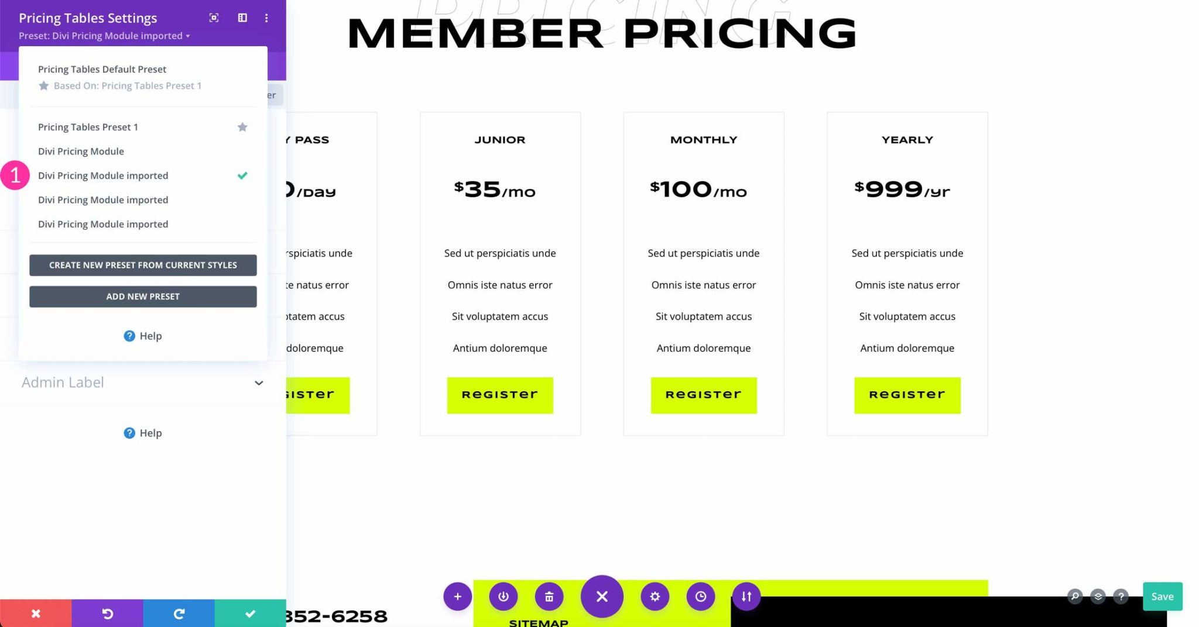Click Register under the Yearly plan
This screenshot has height=627, width=1199.
click(x=907, y=395)
